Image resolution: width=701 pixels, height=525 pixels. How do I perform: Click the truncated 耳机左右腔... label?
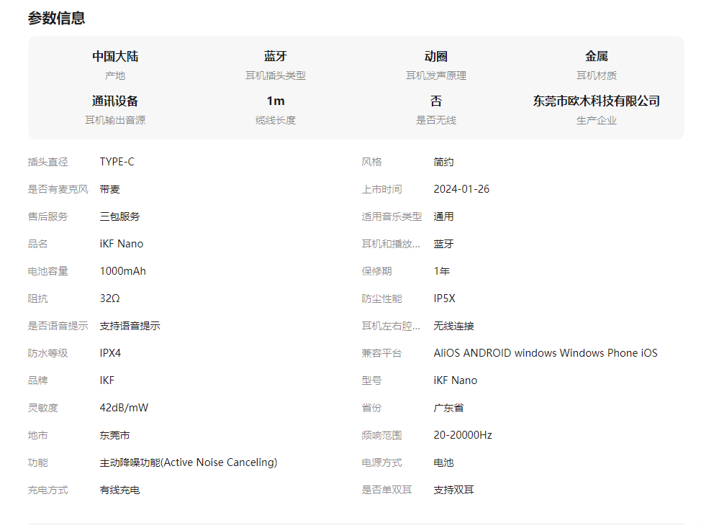click(x=392, y=326)
